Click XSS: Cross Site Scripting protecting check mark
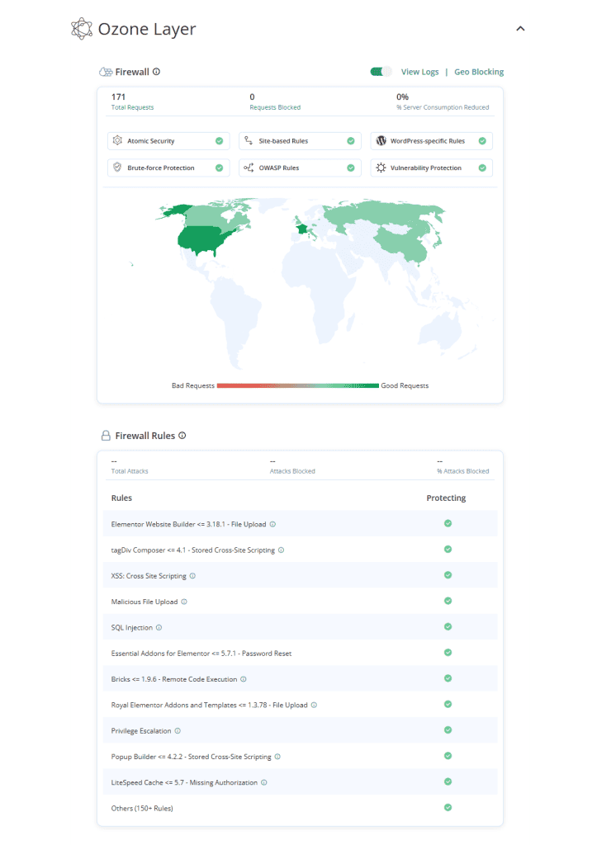 (448, 575)
